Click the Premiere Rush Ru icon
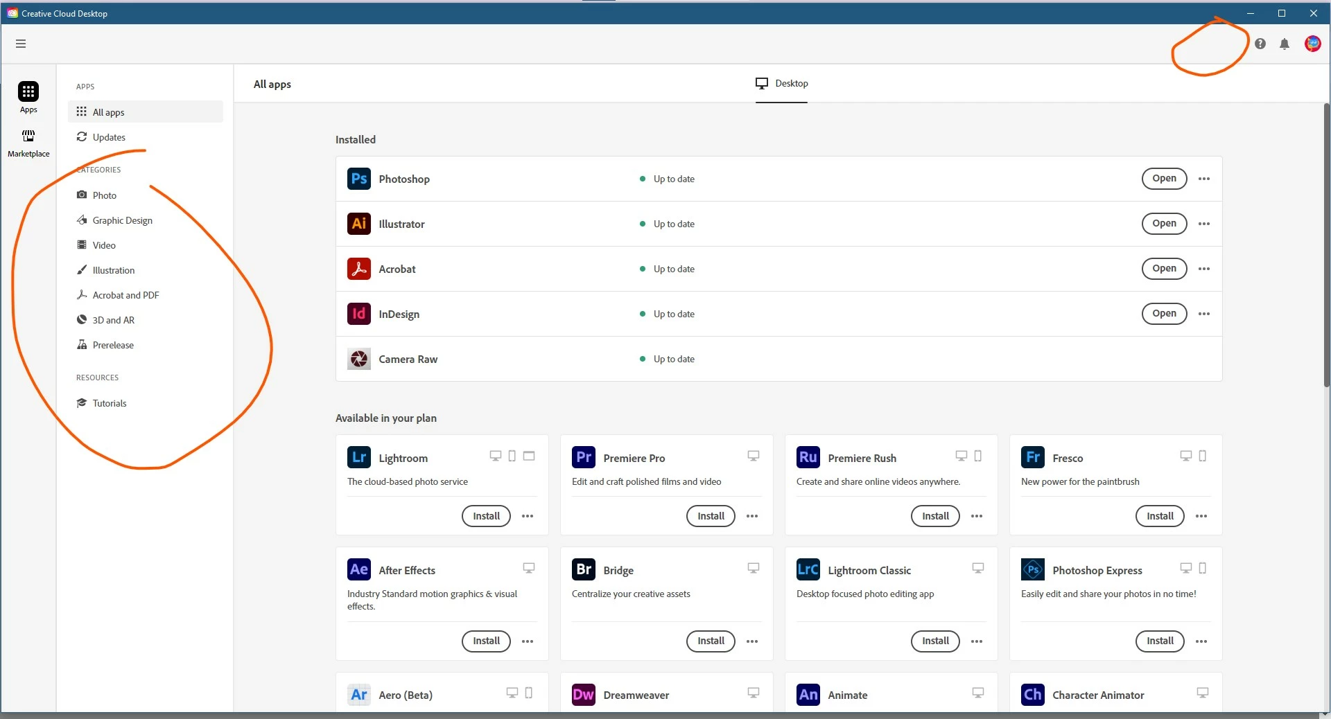The width and height of the screenshot is (1331, 719). pos(808,457)
